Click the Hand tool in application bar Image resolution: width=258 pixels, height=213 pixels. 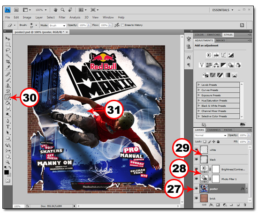[x=55, y=10]
